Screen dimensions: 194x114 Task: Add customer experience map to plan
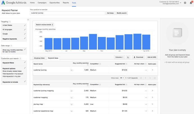click(152, 111)
